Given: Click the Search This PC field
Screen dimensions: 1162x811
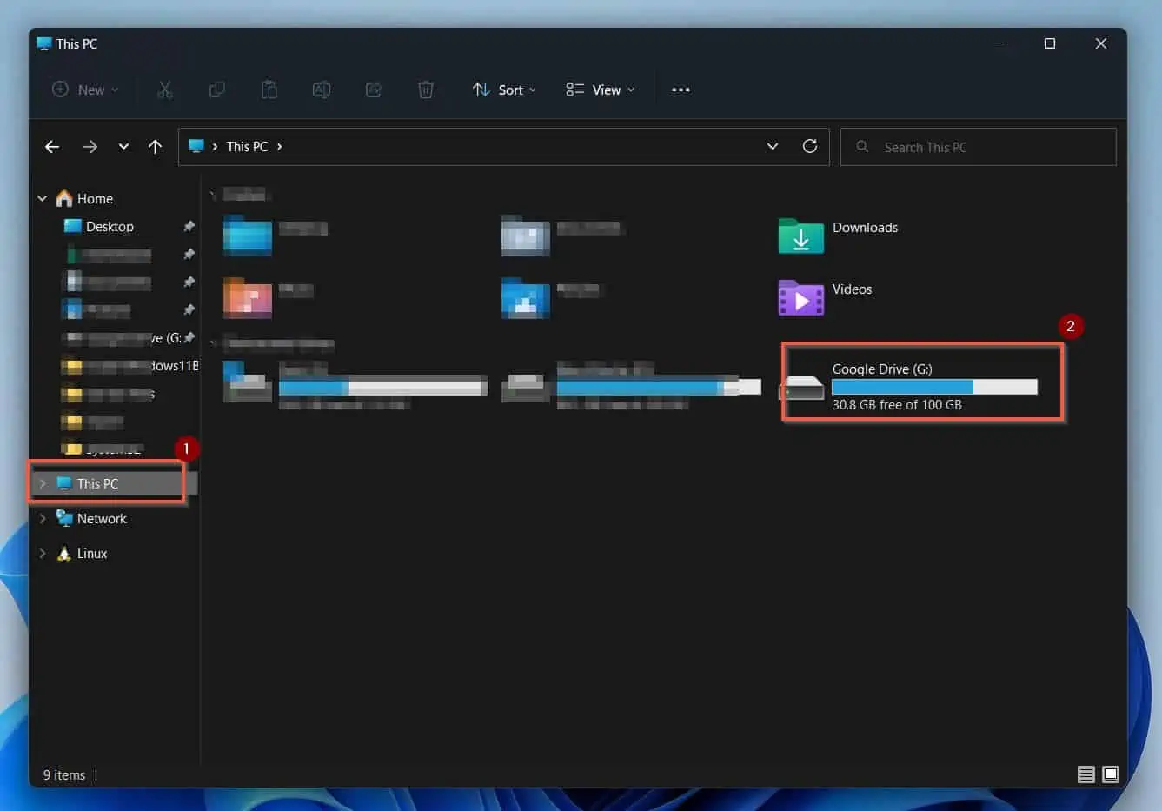Looking at the screenshot, I should (979, 147).
